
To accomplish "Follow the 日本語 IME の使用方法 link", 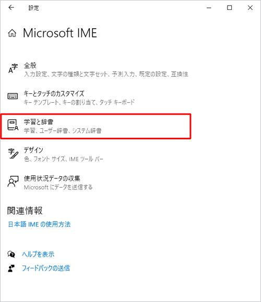I will pos(39,224).
